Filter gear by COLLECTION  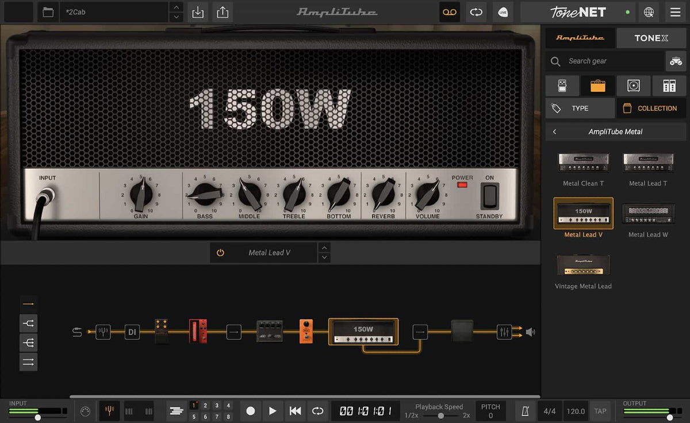tap(651, 108)
